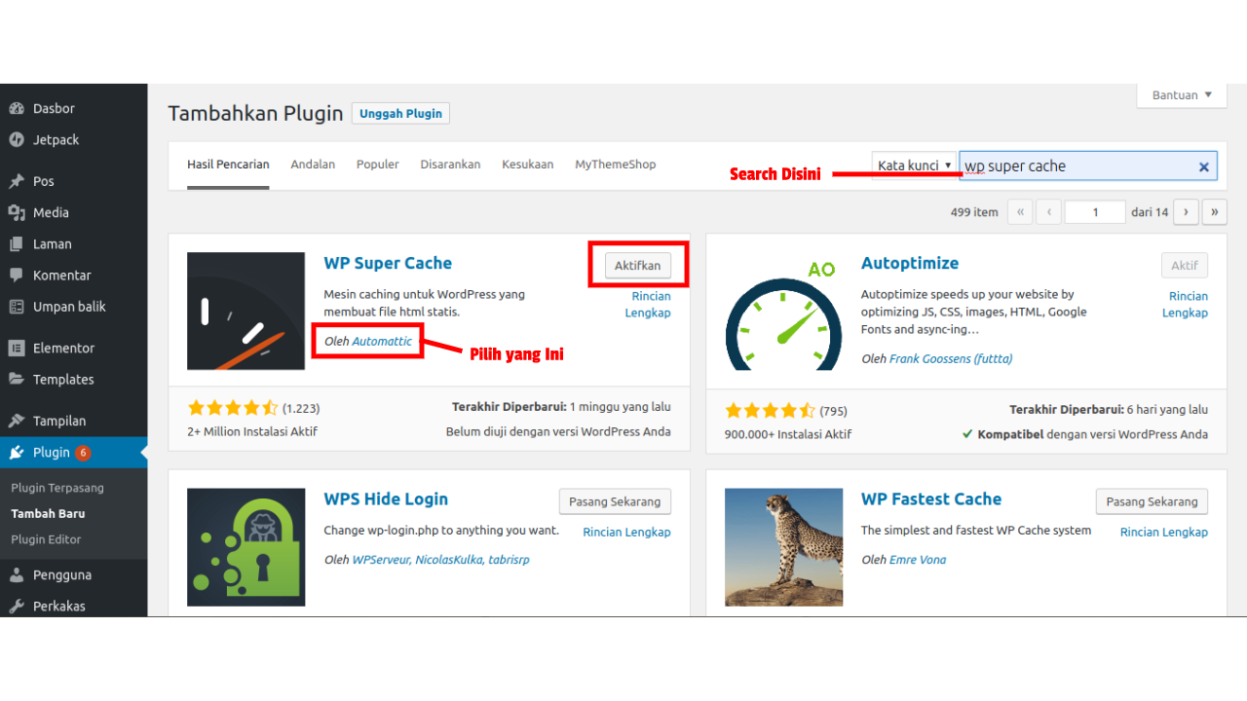Click the disabled Aktif button for Autoptimize
The height and width of the screenshot is (701, 1247).
point(1185,265)
